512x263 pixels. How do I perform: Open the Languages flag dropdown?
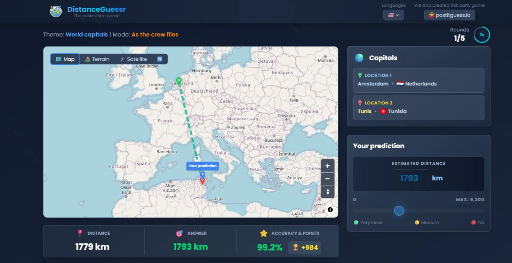pyautogui.click(x=393, y=15)
